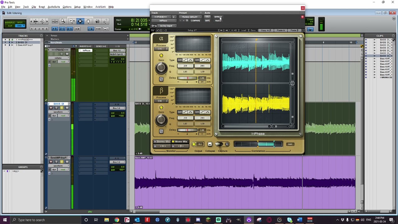Open Bus 1-2 input selector on PHASE track
398x224 pixels.
117,51
